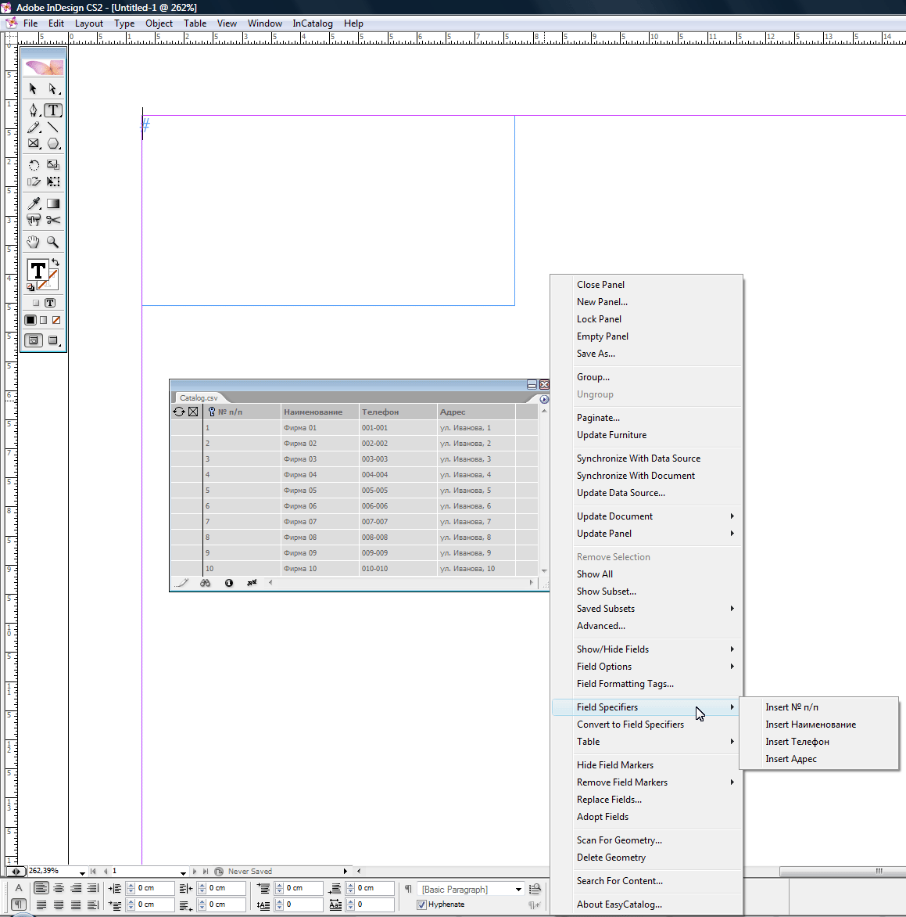Choose Paginate... from context menu

[x=646, y=418]
